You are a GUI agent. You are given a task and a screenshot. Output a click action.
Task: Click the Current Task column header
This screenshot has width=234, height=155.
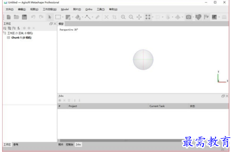168,106
